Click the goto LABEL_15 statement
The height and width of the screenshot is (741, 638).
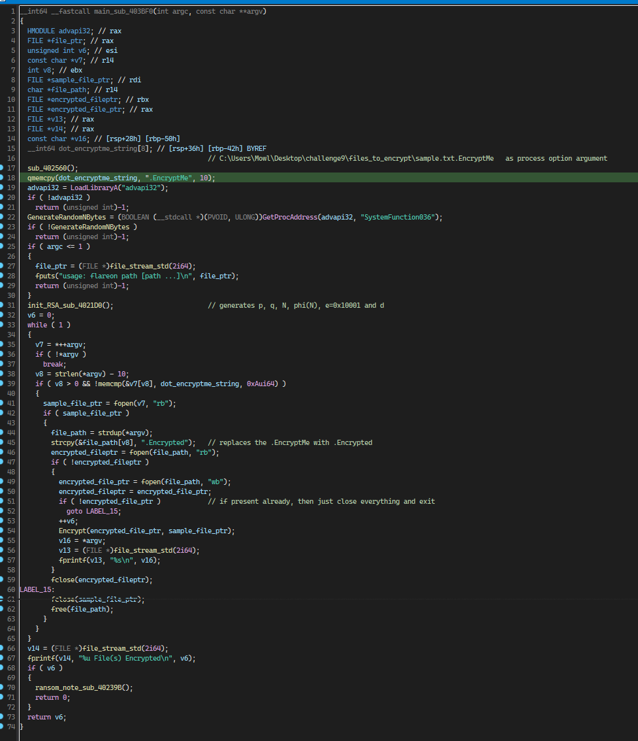click(93, 512)
